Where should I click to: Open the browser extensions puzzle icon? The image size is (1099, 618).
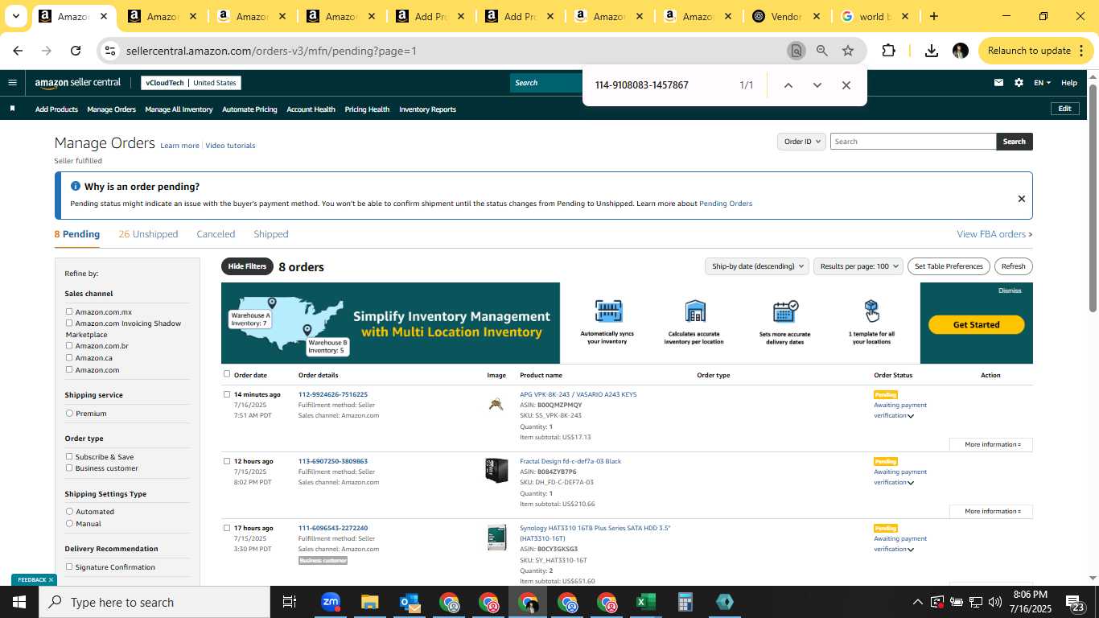click(888, 51)
